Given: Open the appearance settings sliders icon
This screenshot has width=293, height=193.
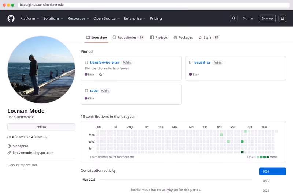Looking at the screenshot, I should click(x=282, y=18).
